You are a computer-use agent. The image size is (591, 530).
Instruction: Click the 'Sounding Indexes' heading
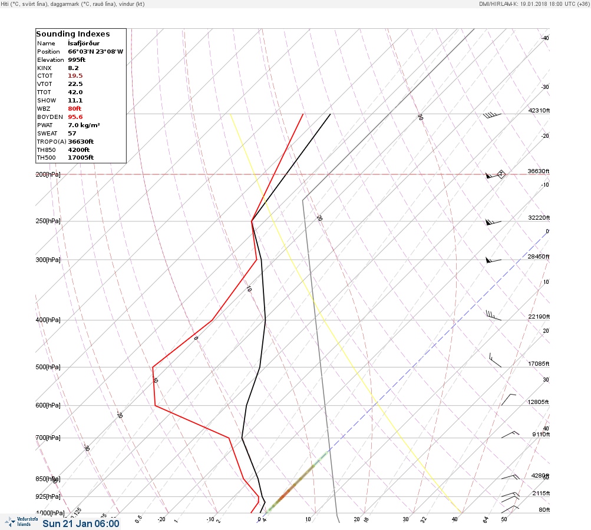pos(72,34)
